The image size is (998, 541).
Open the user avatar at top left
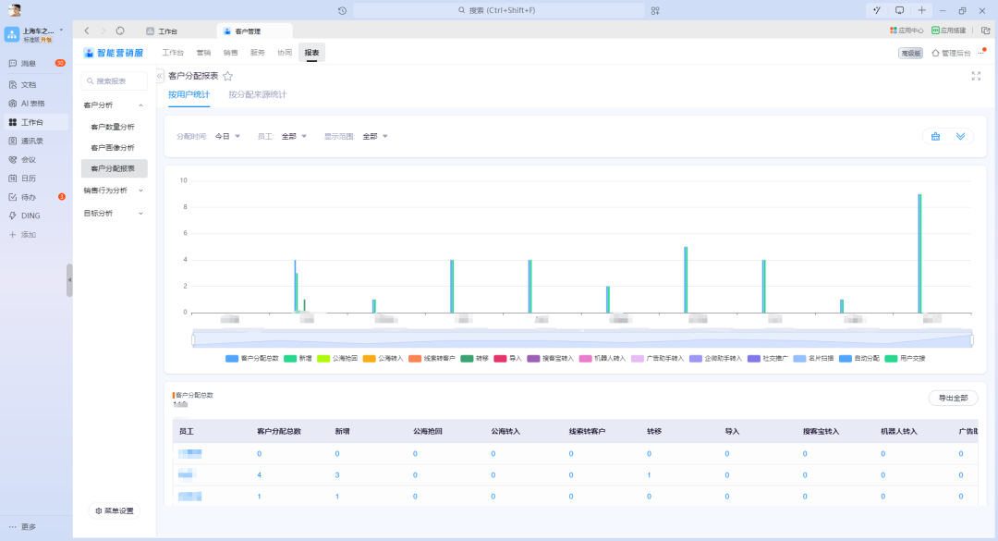[x=14, y=9]
